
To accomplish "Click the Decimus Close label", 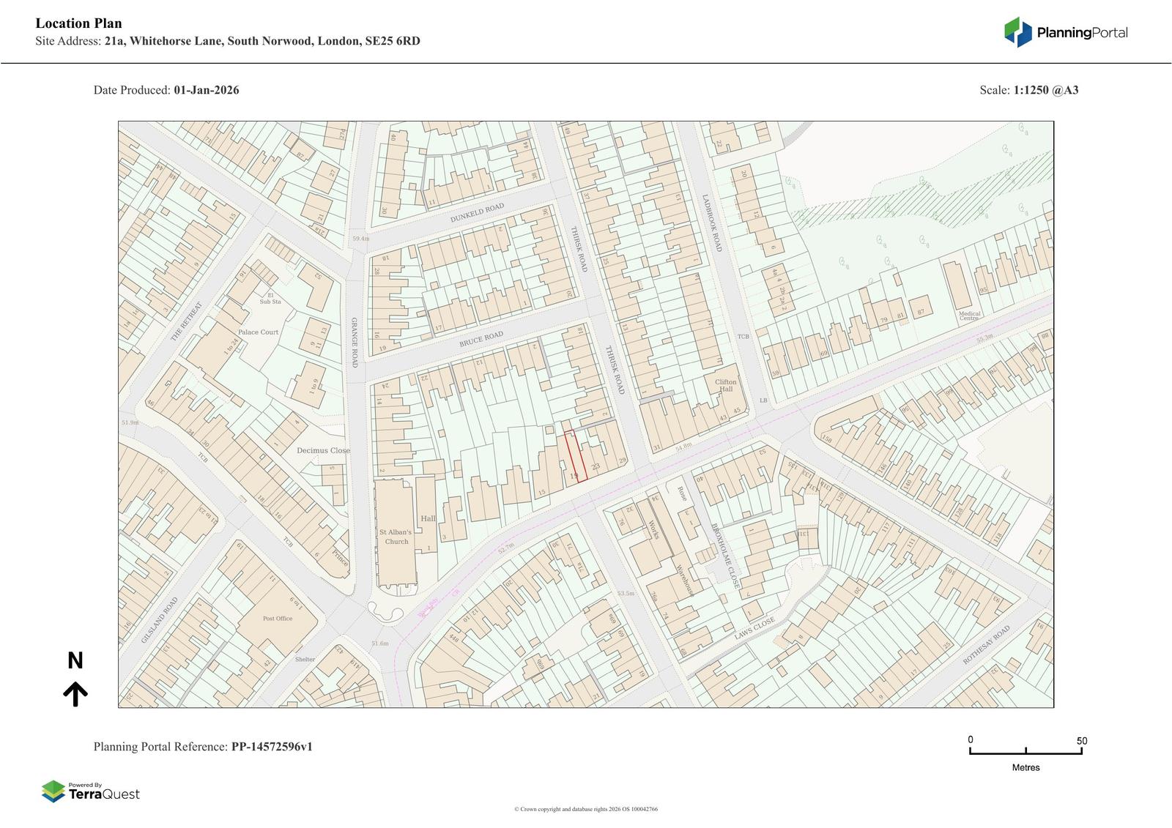I will (x=323, y=450).
